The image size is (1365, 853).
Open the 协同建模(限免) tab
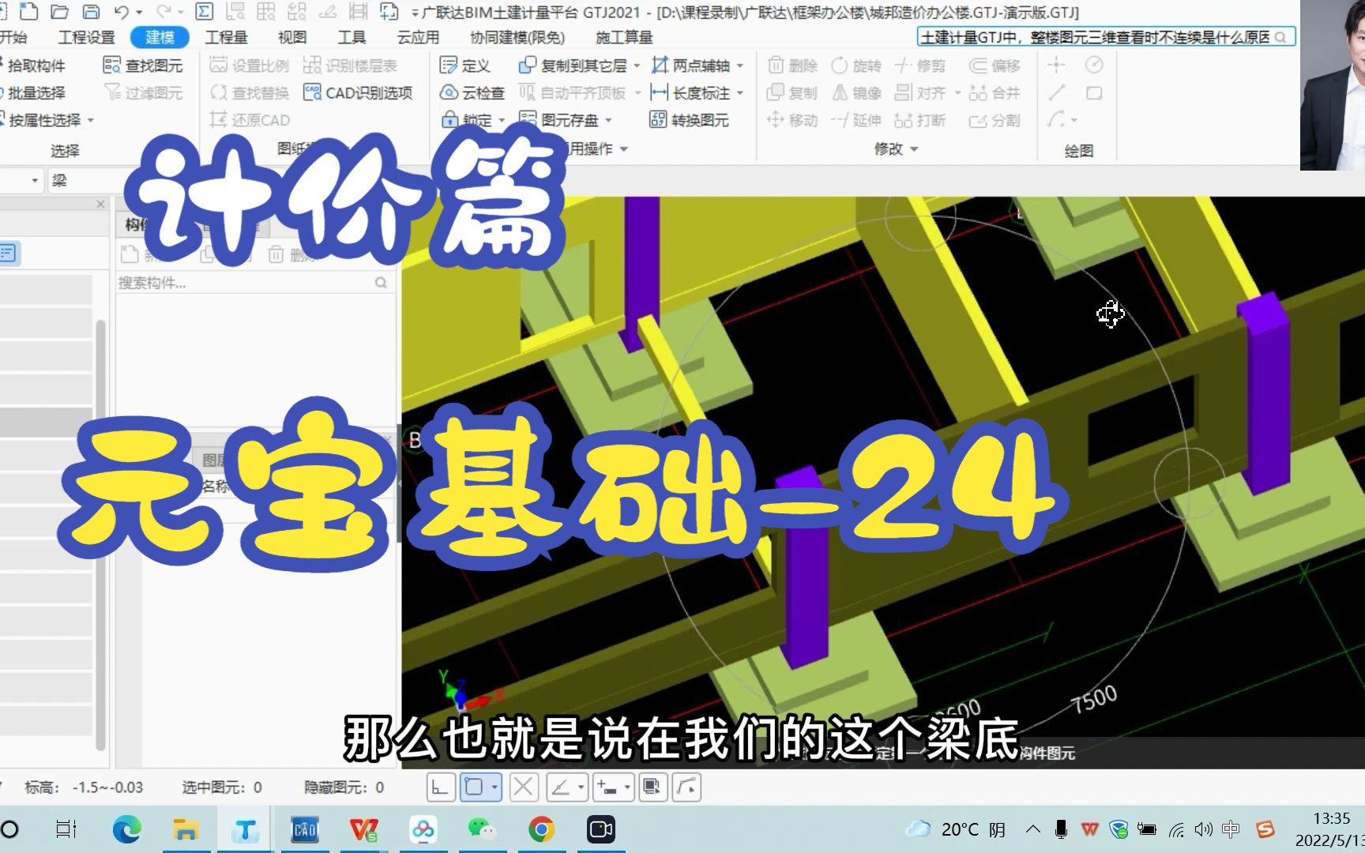coord(517,37)
